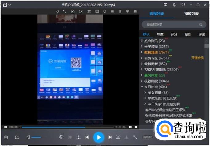This screenshot has width=210, height=146.
Task: Click the blue play button
Action: 99,137
